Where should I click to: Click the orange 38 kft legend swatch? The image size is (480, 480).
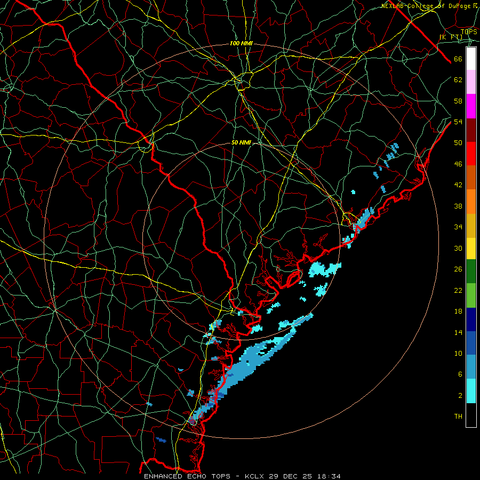[x=471, y=202]
